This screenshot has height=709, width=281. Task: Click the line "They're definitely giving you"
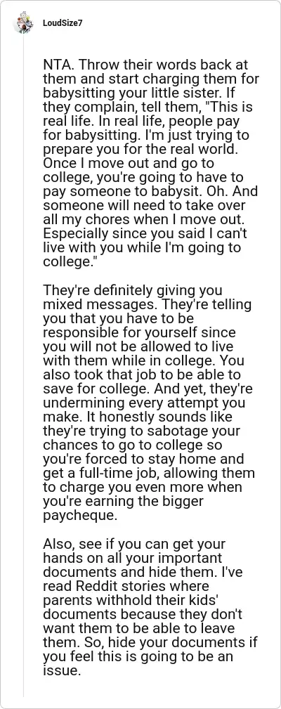(132, 290)
